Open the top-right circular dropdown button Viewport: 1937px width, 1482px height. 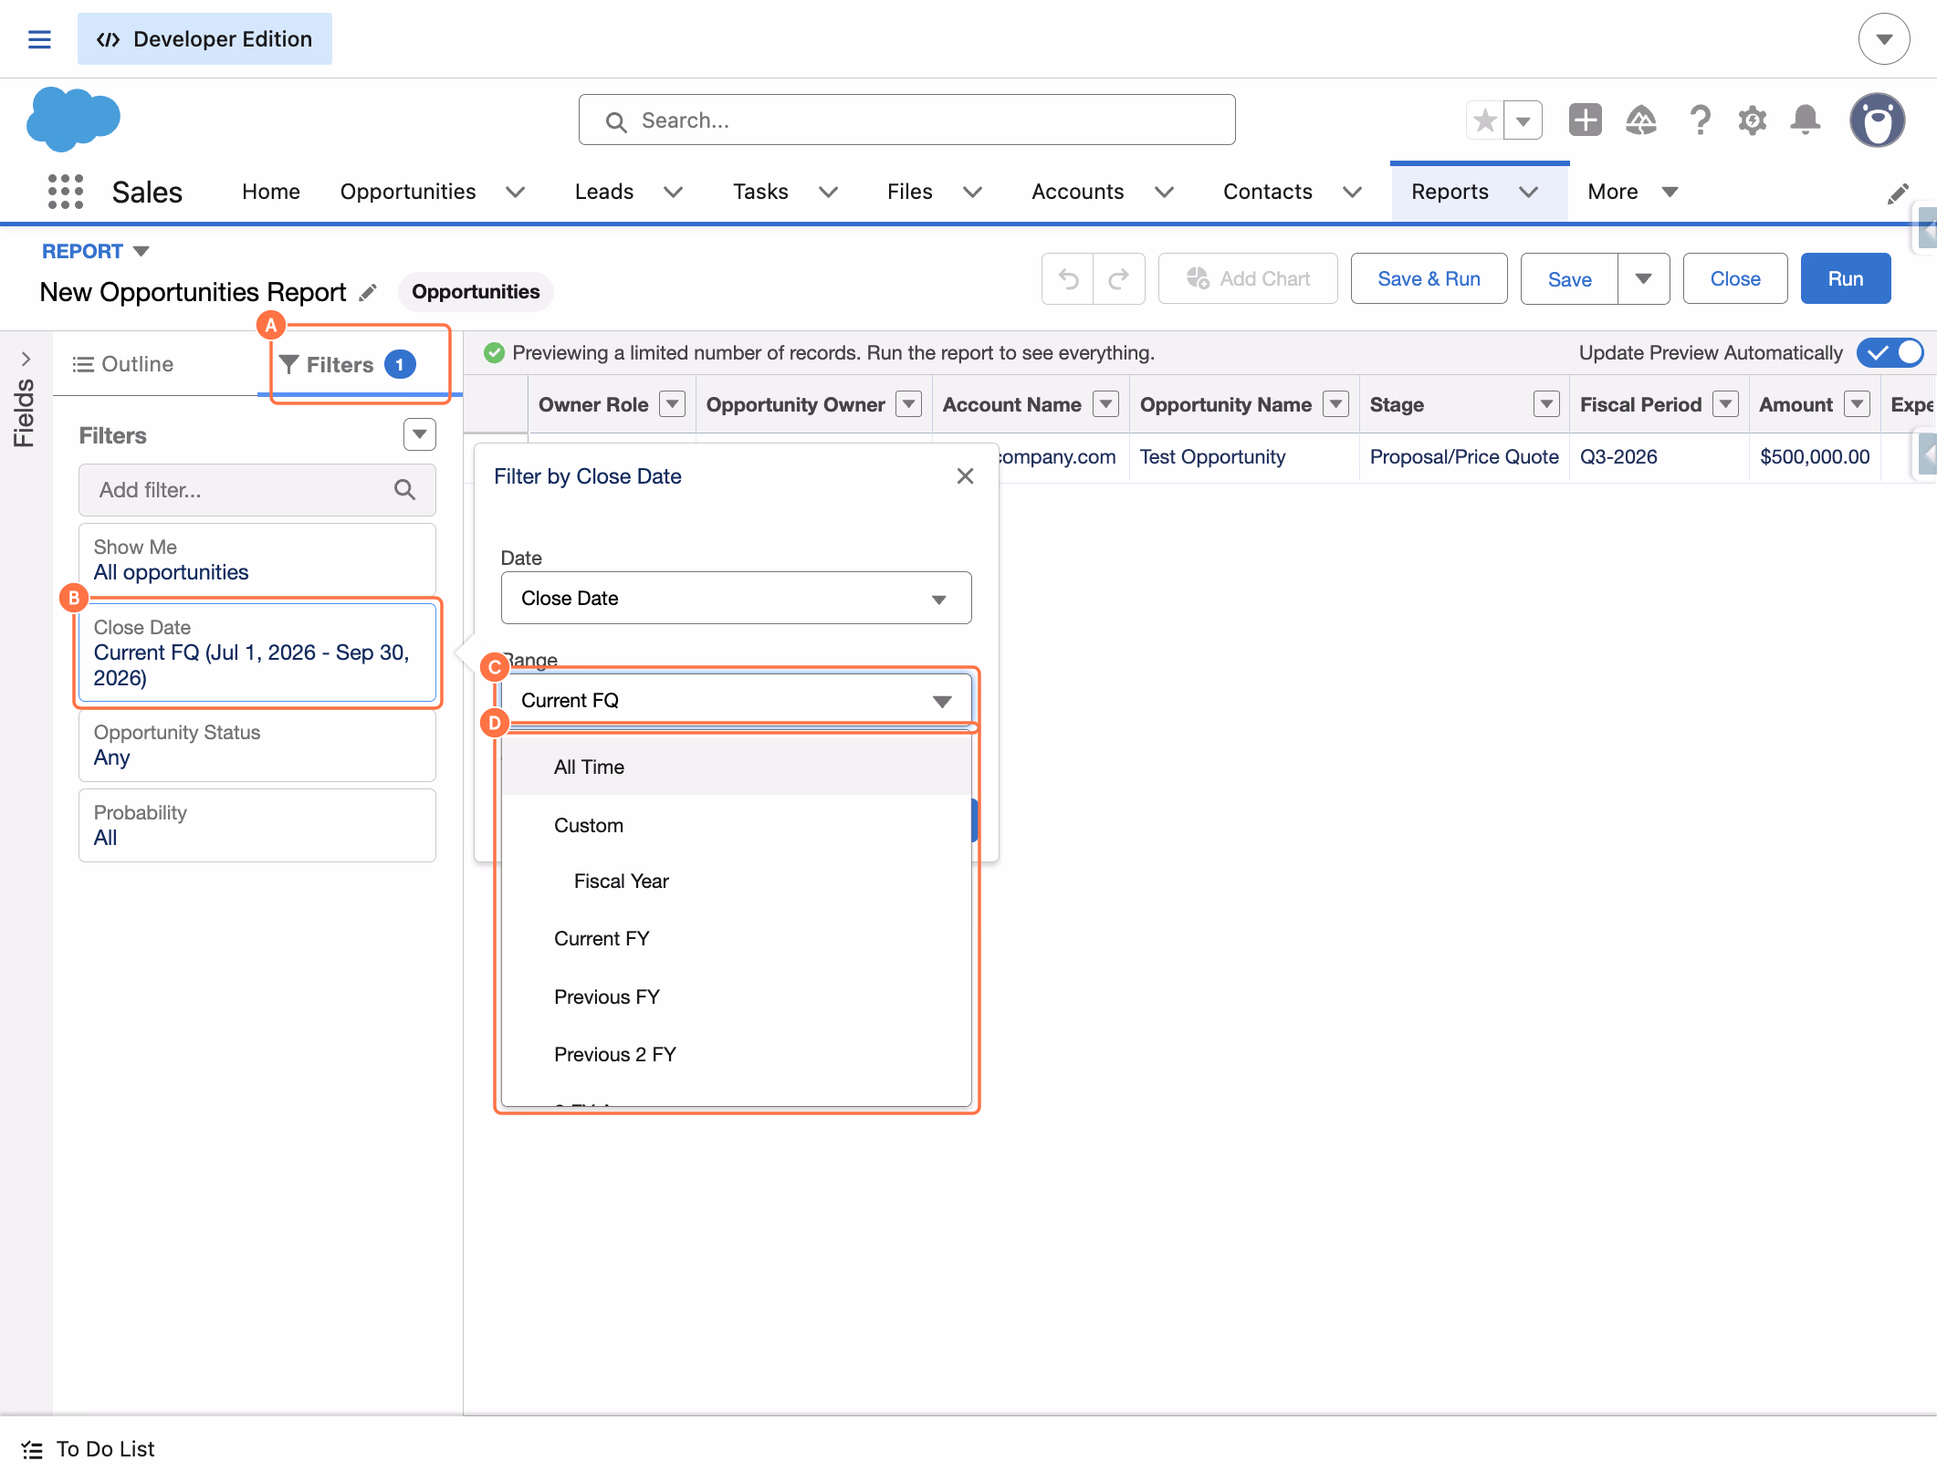pyautogui.click(x=1884, y=39)
